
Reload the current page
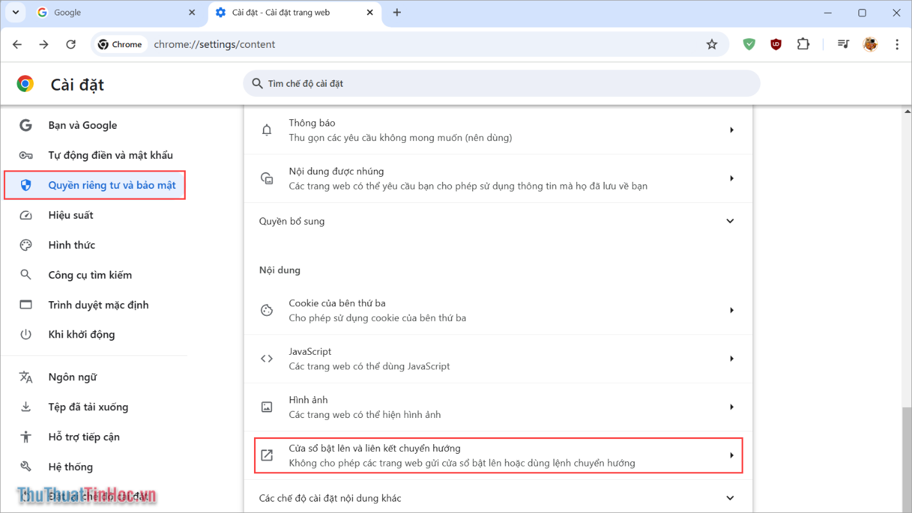(71, 45)
